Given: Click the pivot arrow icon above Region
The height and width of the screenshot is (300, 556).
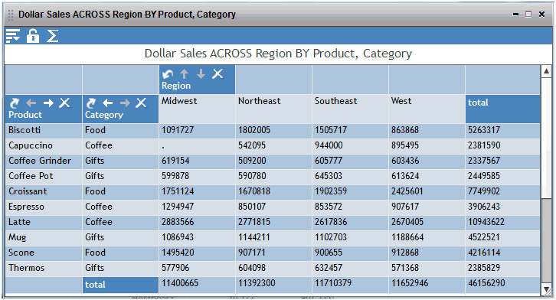Looking at the screenshot, I should [168, 74].
